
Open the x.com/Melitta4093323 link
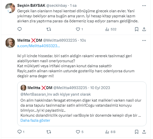tap(38, 46)
